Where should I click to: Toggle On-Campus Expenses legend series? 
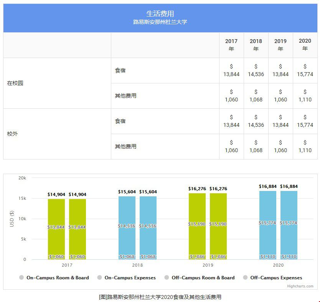[127, 278]
